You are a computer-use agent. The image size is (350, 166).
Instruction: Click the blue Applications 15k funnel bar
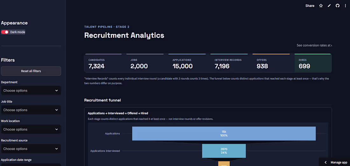point(224,134)
